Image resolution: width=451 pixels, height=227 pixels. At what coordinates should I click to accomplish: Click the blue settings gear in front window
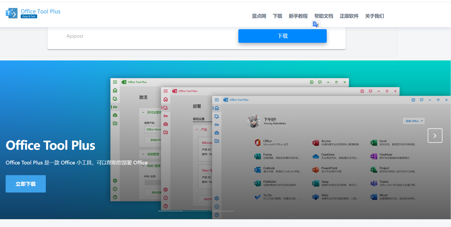217,198
